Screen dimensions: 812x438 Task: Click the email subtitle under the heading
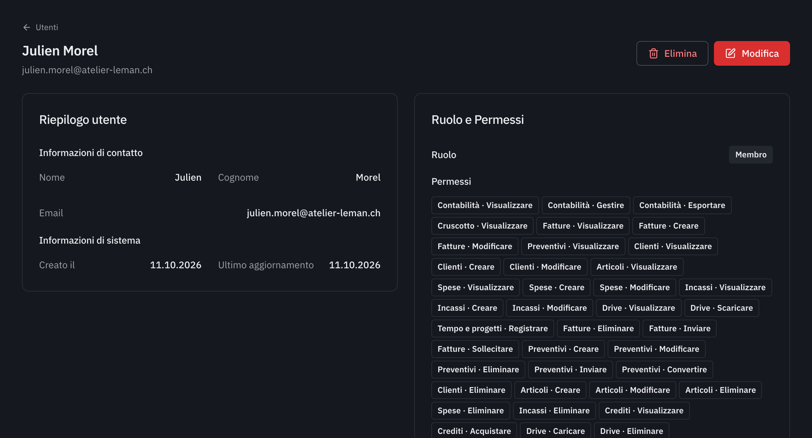click(87, 70)
